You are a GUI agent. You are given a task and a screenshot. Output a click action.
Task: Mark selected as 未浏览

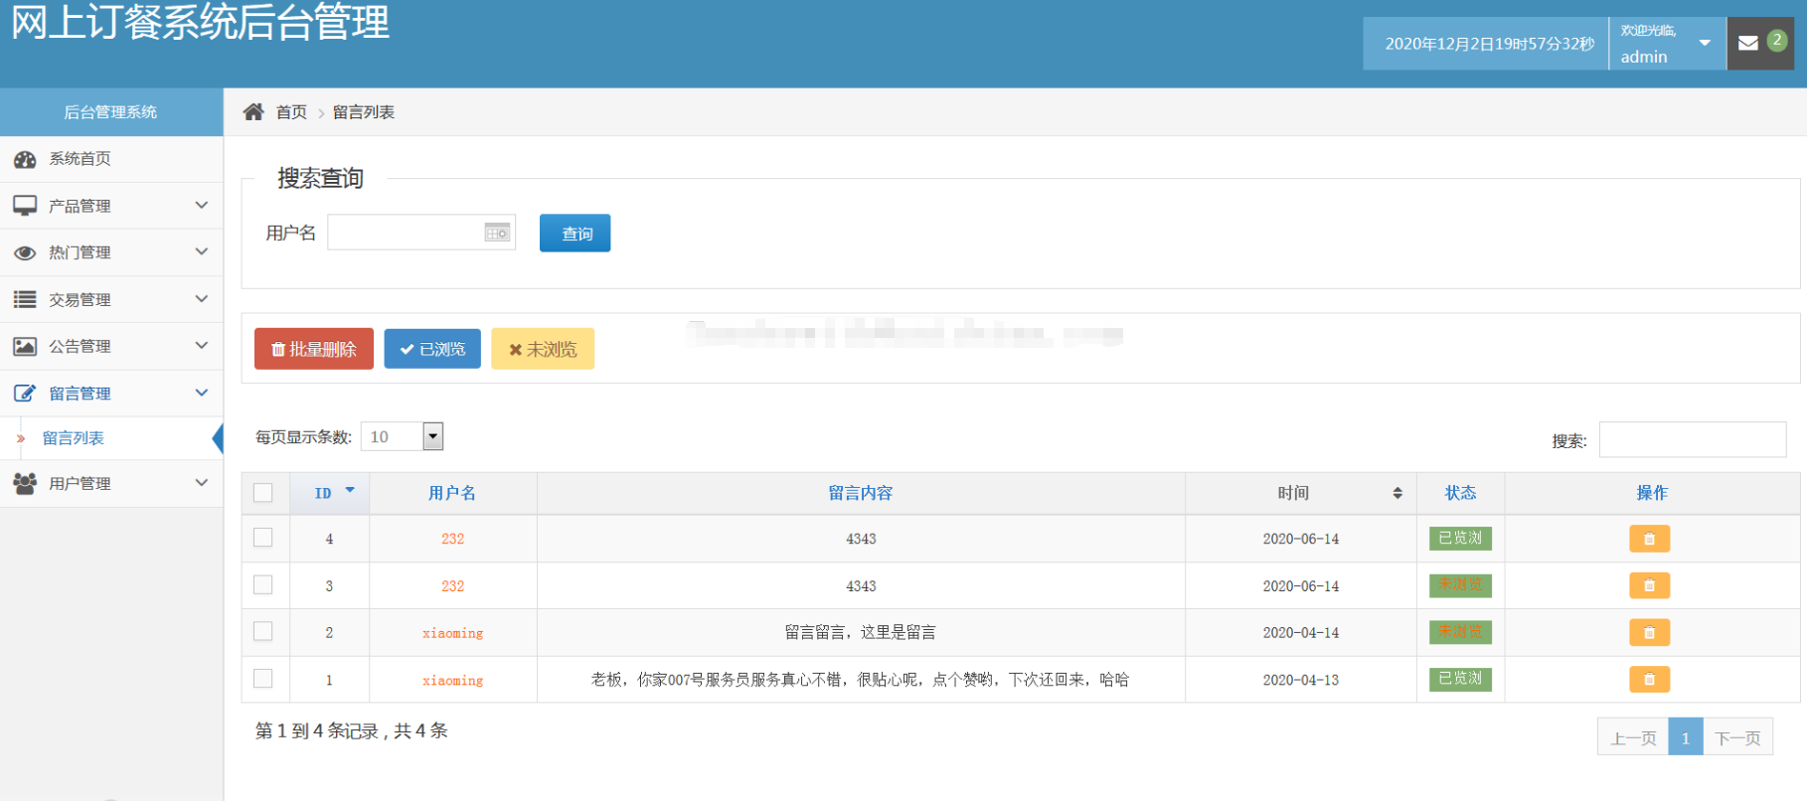543,349
